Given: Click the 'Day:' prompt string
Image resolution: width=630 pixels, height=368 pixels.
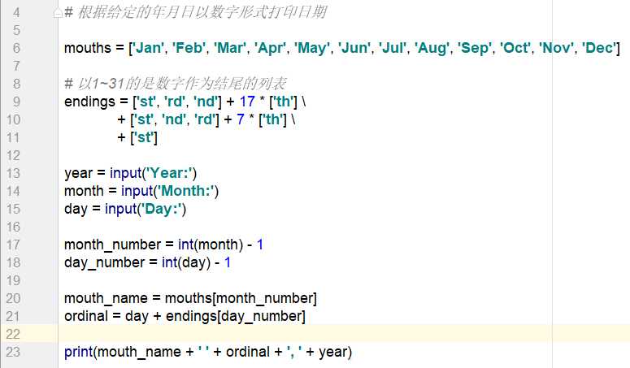Looking at the screenshot, I should (161, 209).
